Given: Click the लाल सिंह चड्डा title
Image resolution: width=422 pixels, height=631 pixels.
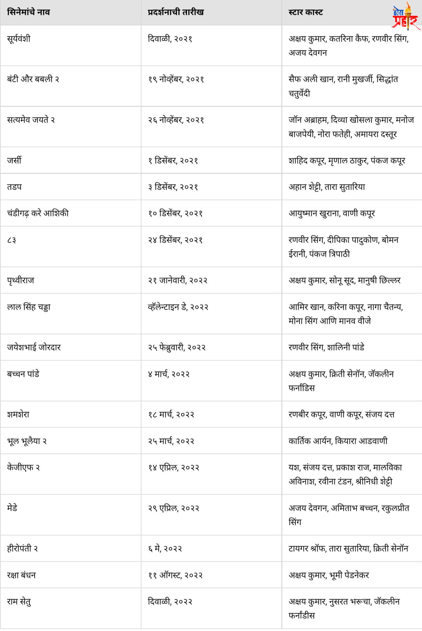Looking at the screenshot, I should [29, 307].
